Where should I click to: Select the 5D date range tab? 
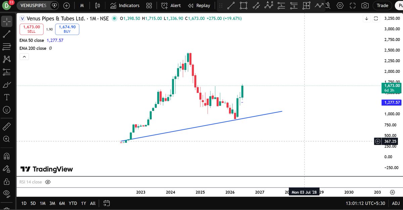(x=33, y=203)
